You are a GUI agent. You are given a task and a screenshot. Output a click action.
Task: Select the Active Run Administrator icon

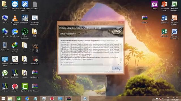[35, 20]
